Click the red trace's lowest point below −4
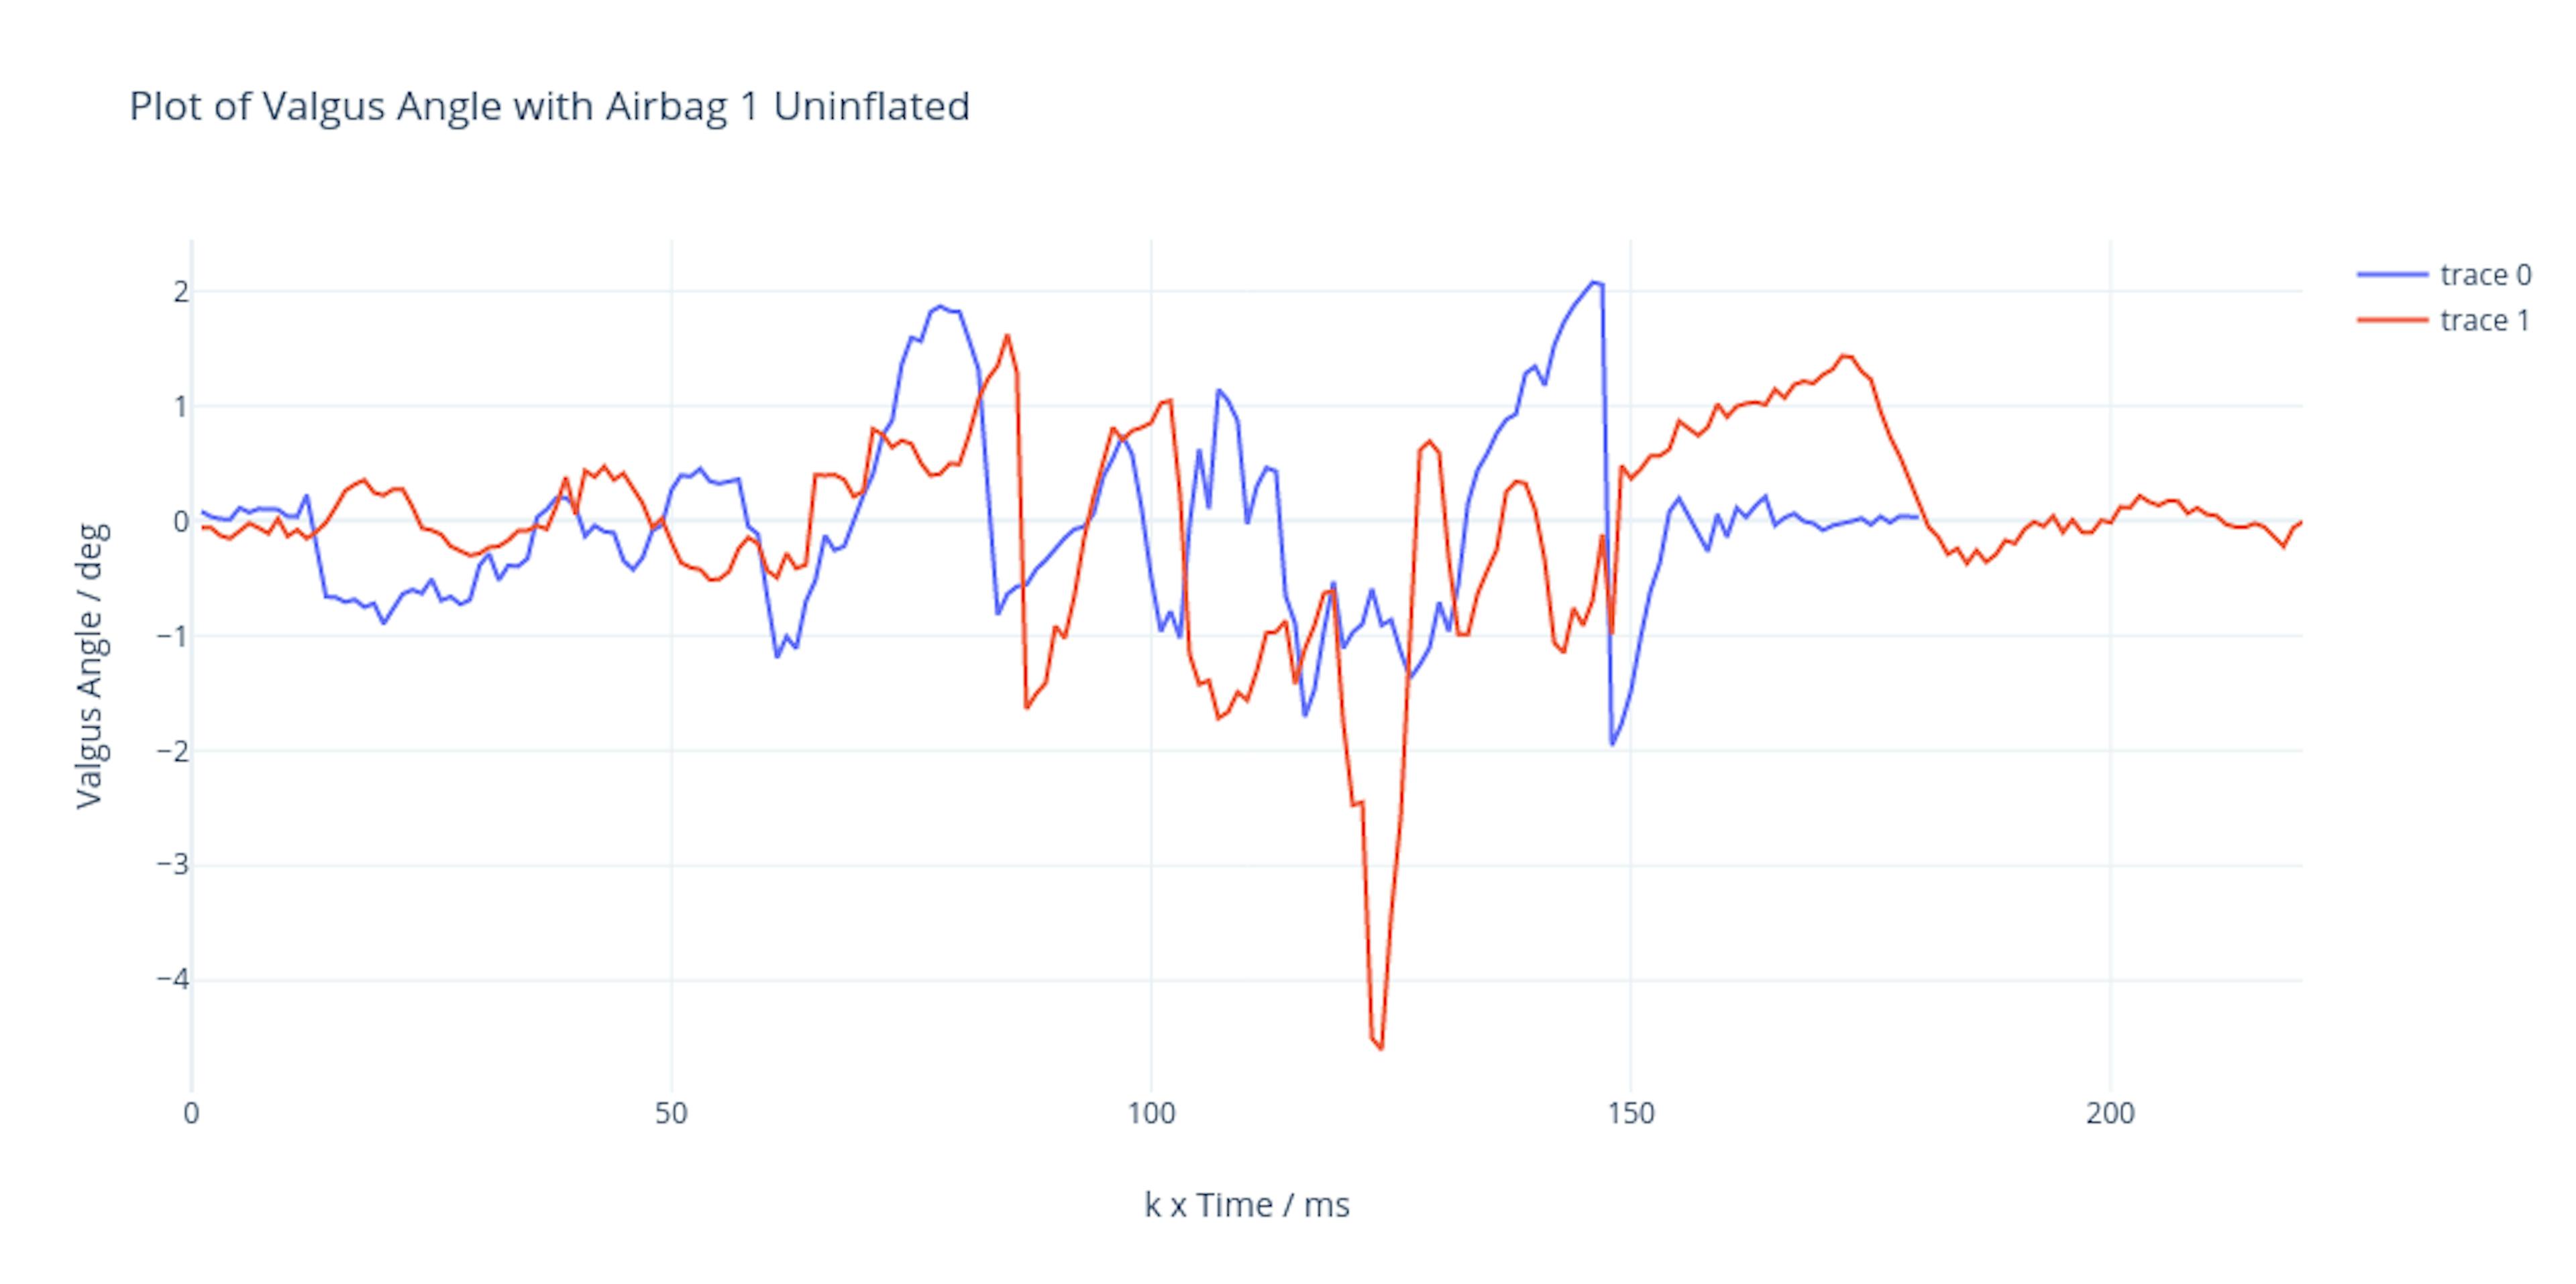 click(1381, 1047)
